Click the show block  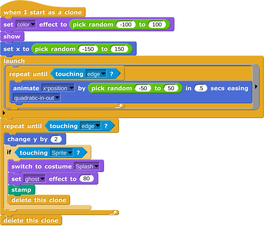tap(12, 36)
